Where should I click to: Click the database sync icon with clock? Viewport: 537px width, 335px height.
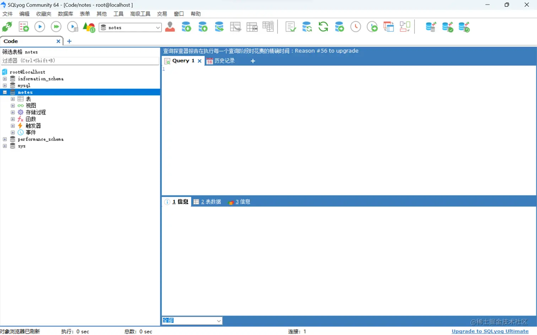point(464,27)
